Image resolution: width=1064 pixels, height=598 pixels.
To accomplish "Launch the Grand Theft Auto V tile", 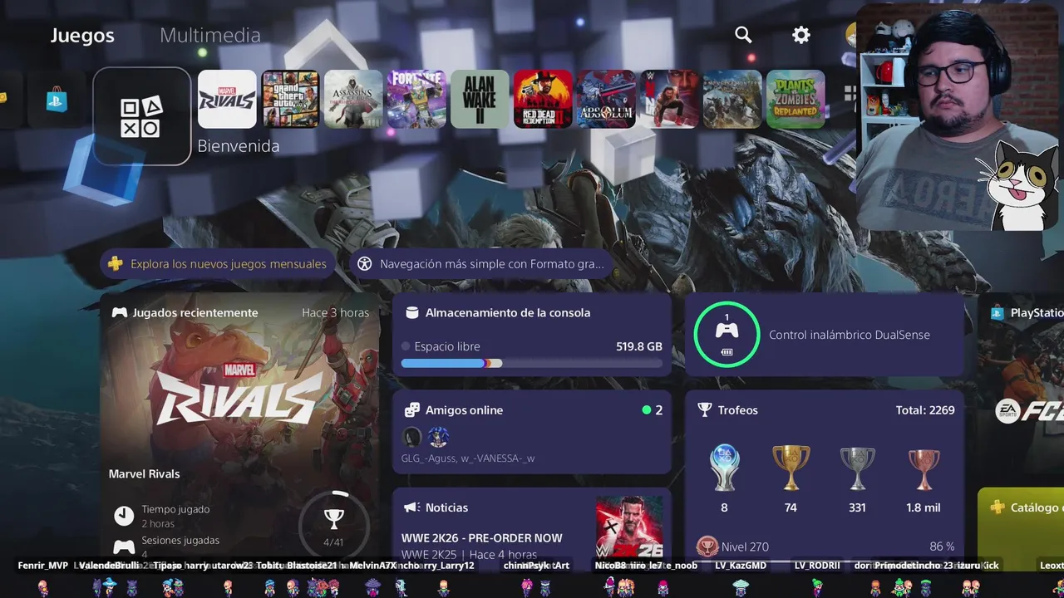I will [290, 99].
